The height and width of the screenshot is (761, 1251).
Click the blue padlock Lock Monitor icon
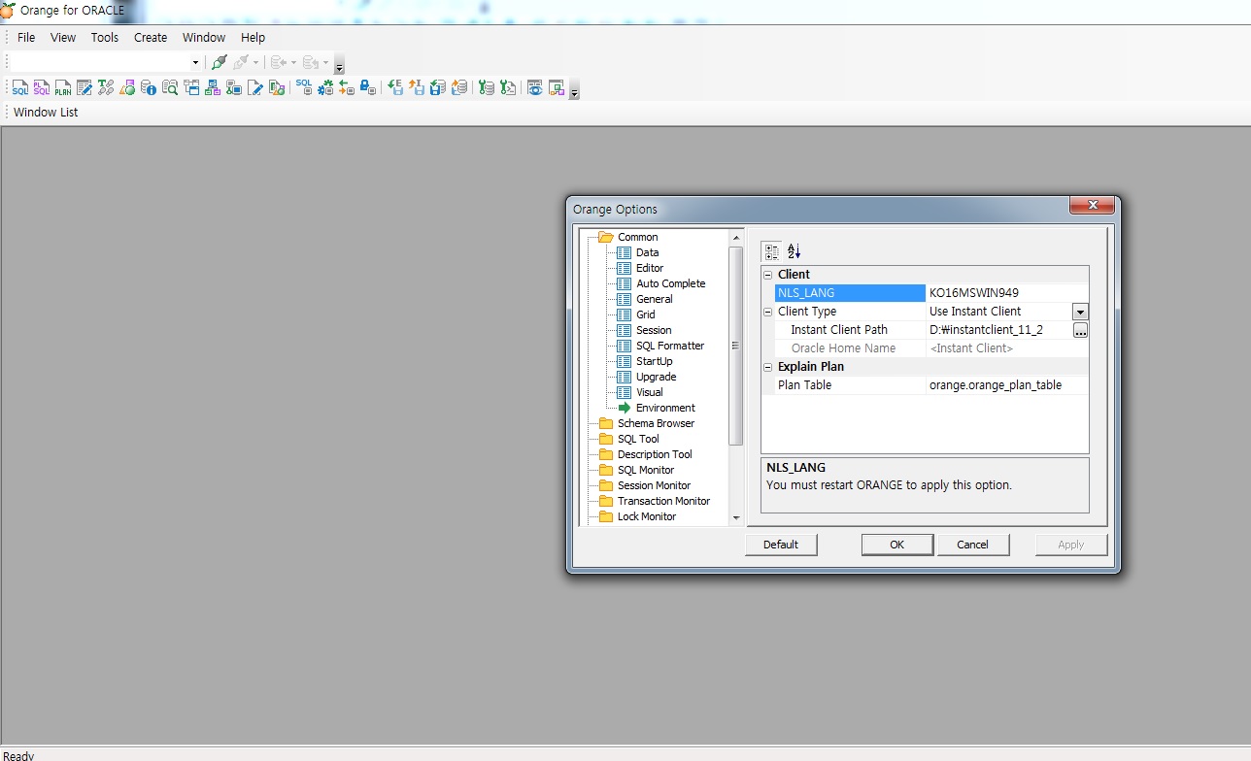point(368,87)
